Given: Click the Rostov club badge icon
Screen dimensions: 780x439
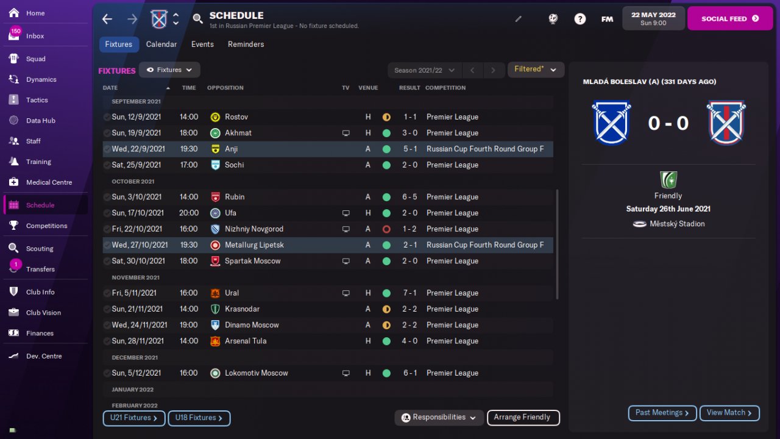Looking at the screenshot, I should 215,117.
